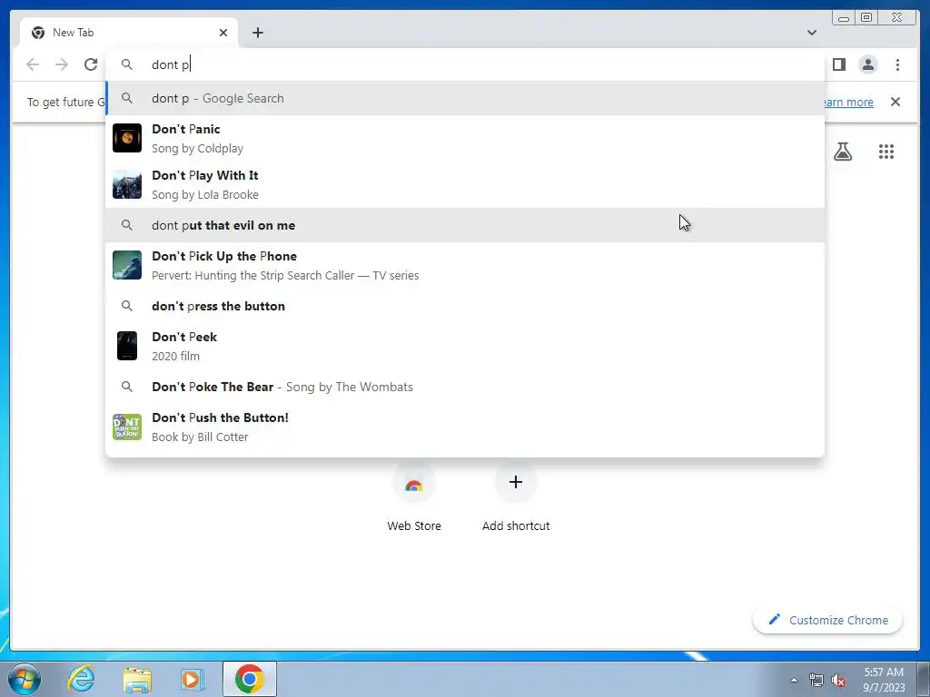Select Don't Poke The Bear suggestion

(465, 387)
